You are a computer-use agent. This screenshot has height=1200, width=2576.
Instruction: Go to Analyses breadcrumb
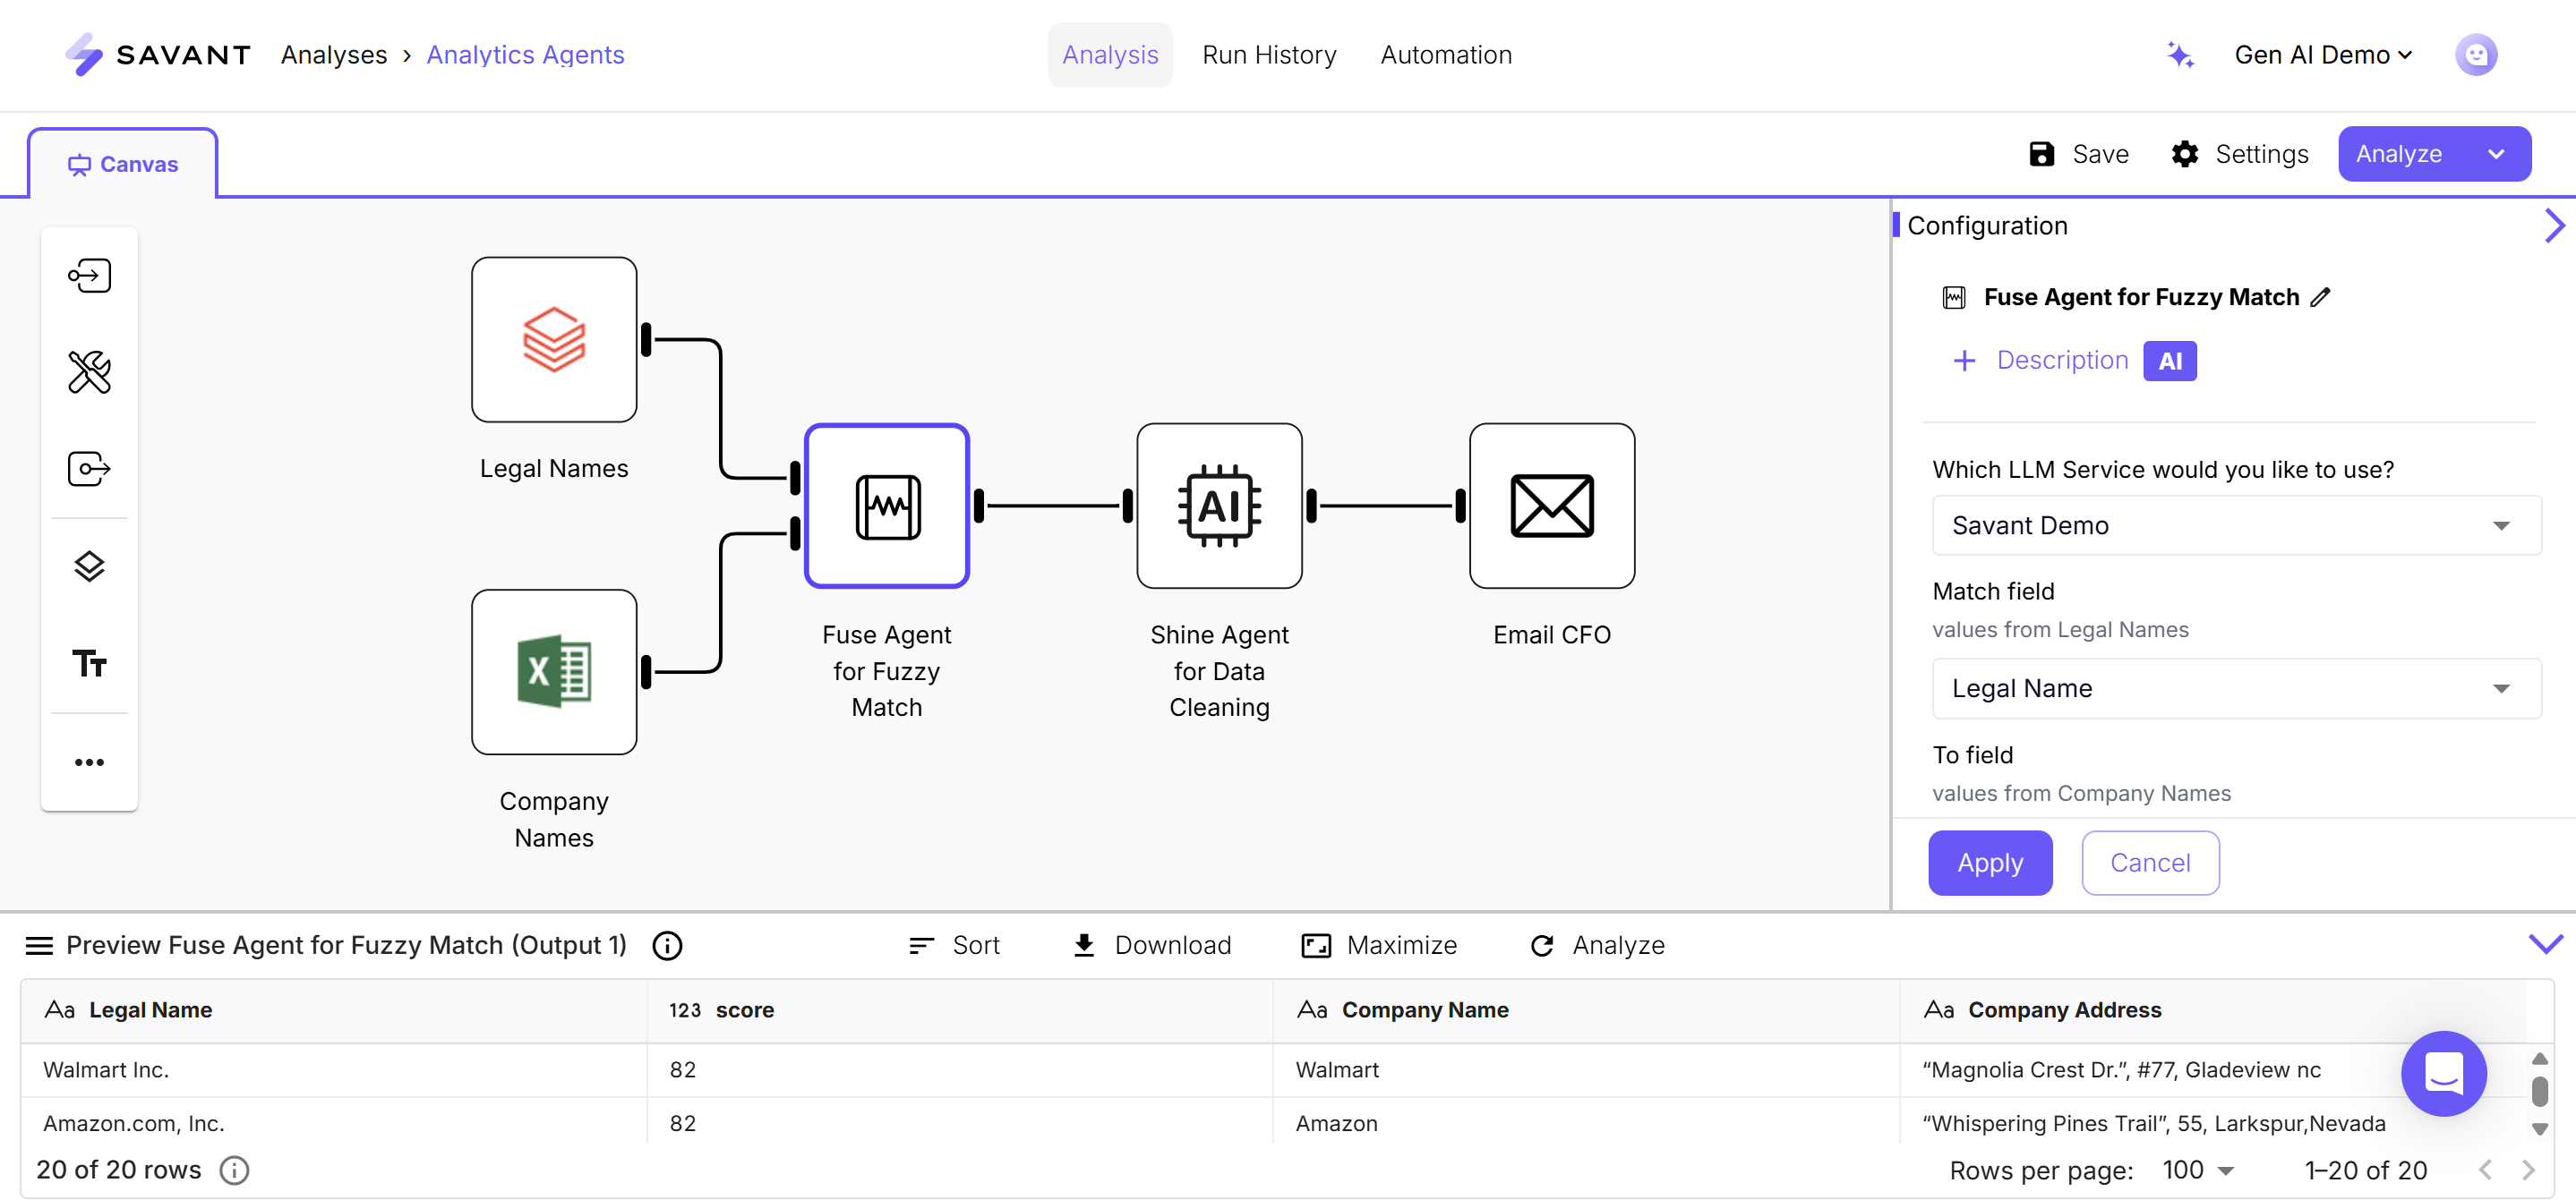click(333, 55)
